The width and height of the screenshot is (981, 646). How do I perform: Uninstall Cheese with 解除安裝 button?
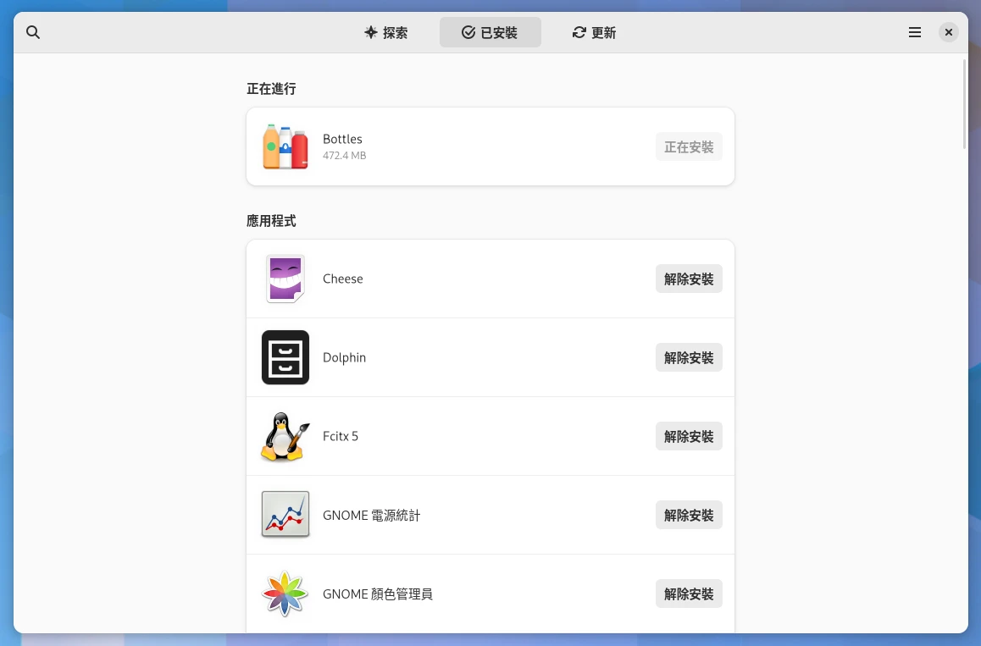tap(689, 279)
